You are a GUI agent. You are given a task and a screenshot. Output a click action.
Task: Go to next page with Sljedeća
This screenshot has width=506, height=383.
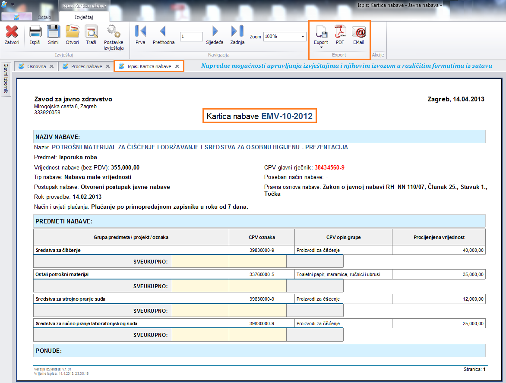215,35
